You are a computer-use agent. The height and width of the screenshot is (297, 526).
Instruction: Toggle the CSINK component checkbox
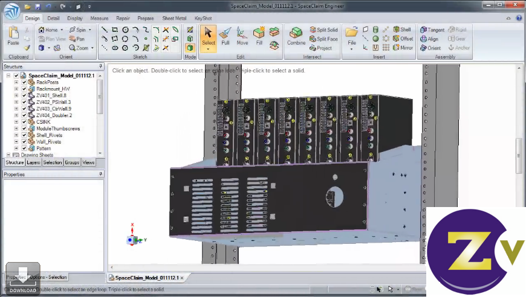(24, 122)
